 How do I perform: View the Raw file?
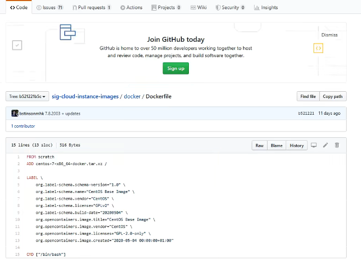pyautogui.click(x=259, y=145)
